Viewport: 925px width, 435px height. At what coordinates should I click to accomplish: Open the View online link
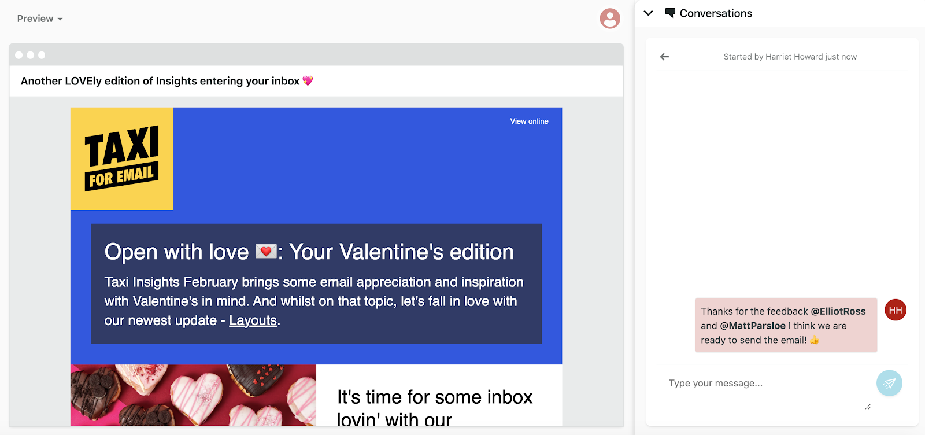click(x=529, y=121)
